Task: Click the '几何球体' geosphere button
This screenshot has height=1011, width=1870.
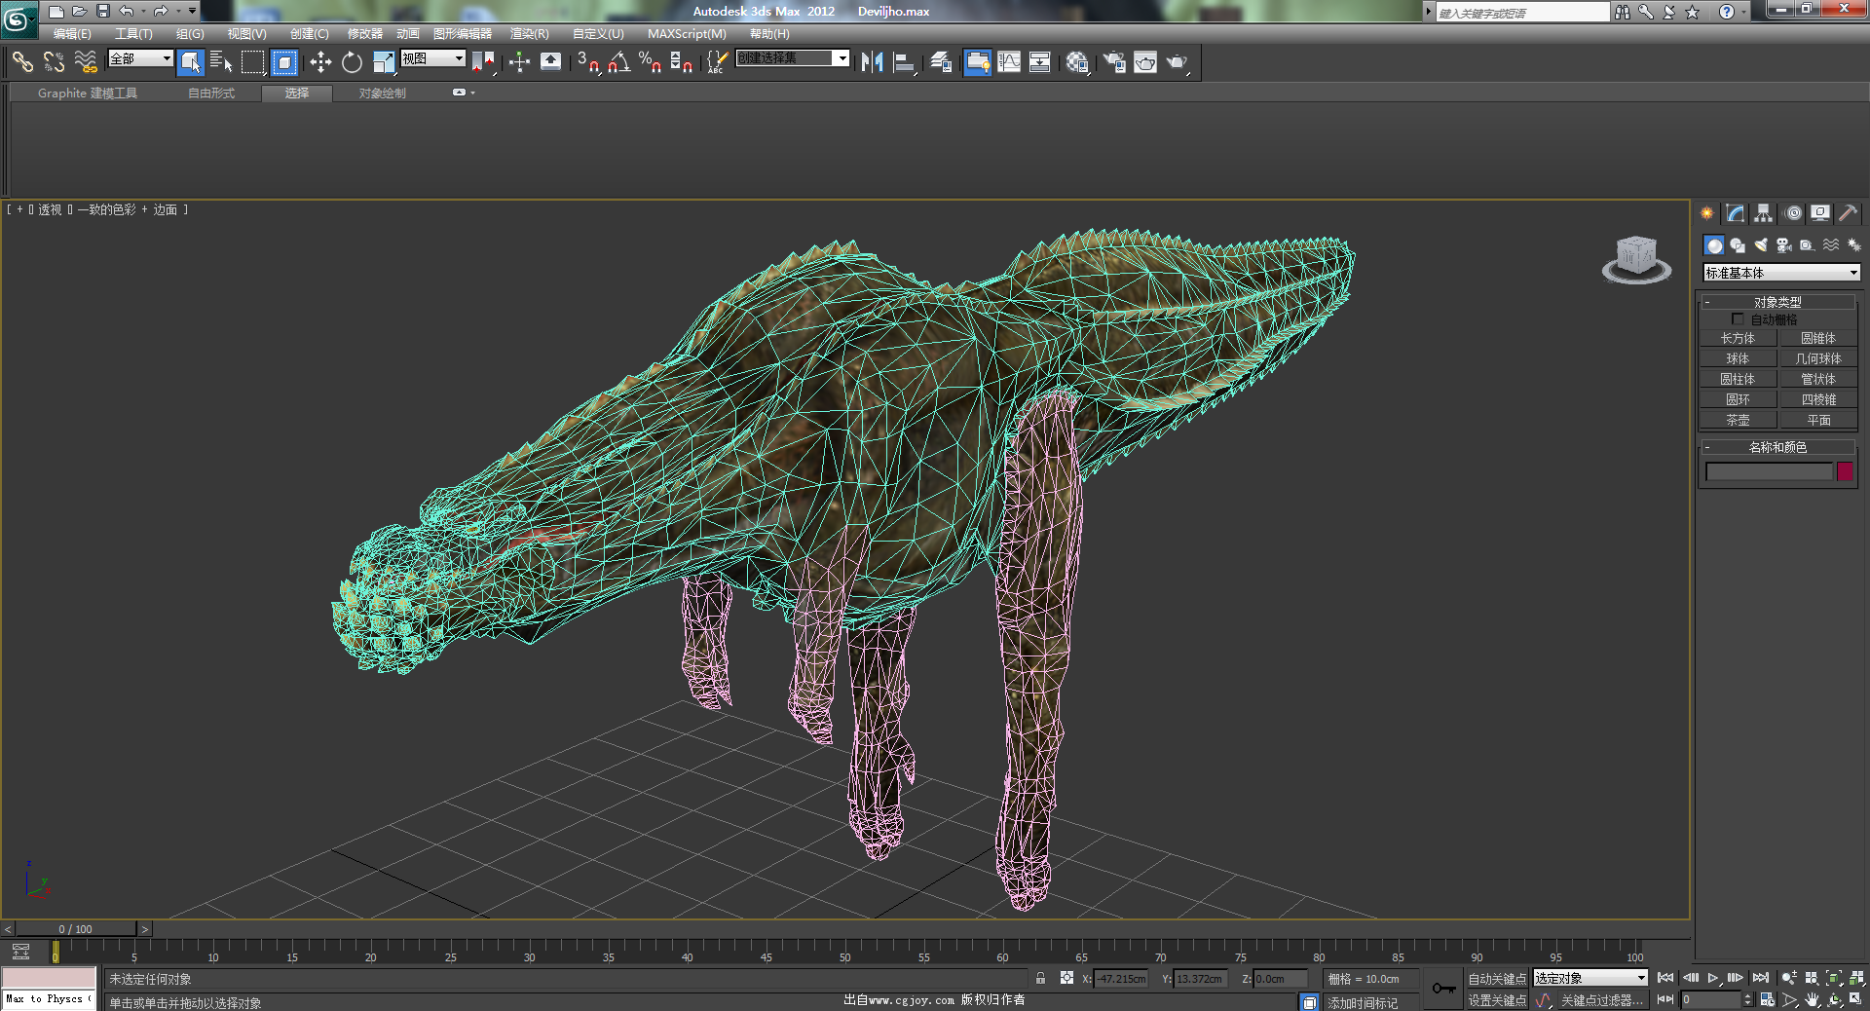Action: coord(1818,358)
